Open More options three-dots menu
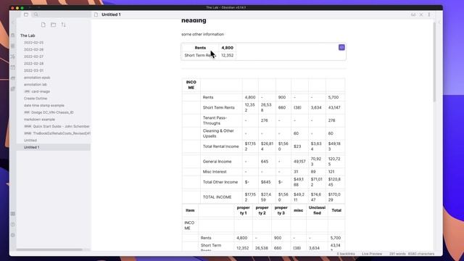This screenshot has height=261, width=464. 429,14
